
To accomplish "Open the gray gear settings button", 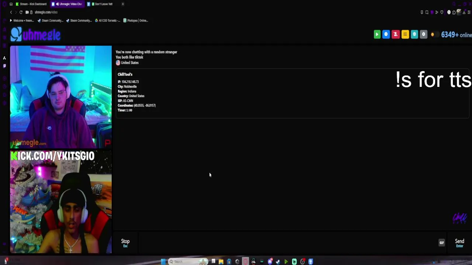I will [423, 34].
